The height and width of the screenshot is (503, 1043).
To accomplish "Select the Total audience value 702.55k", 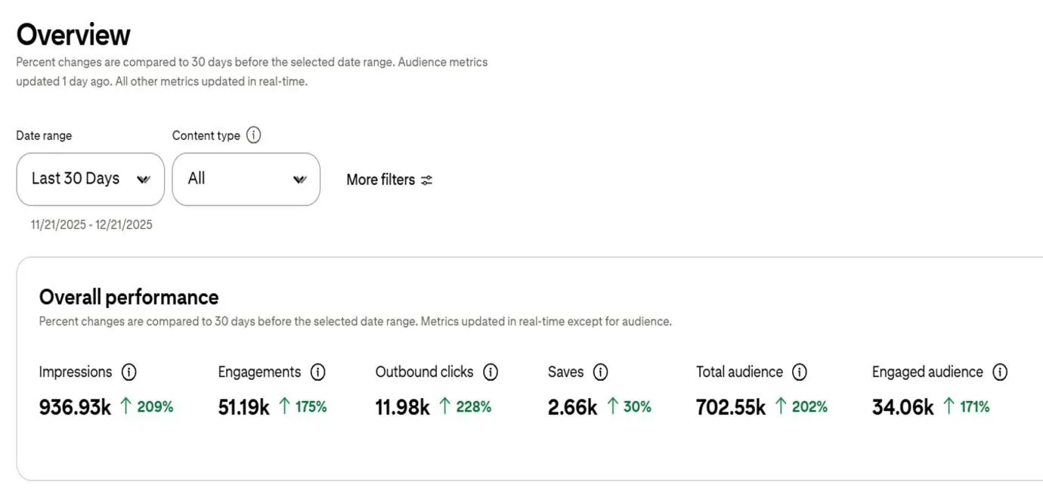I will pyautogui.click(x=730, y=407).
